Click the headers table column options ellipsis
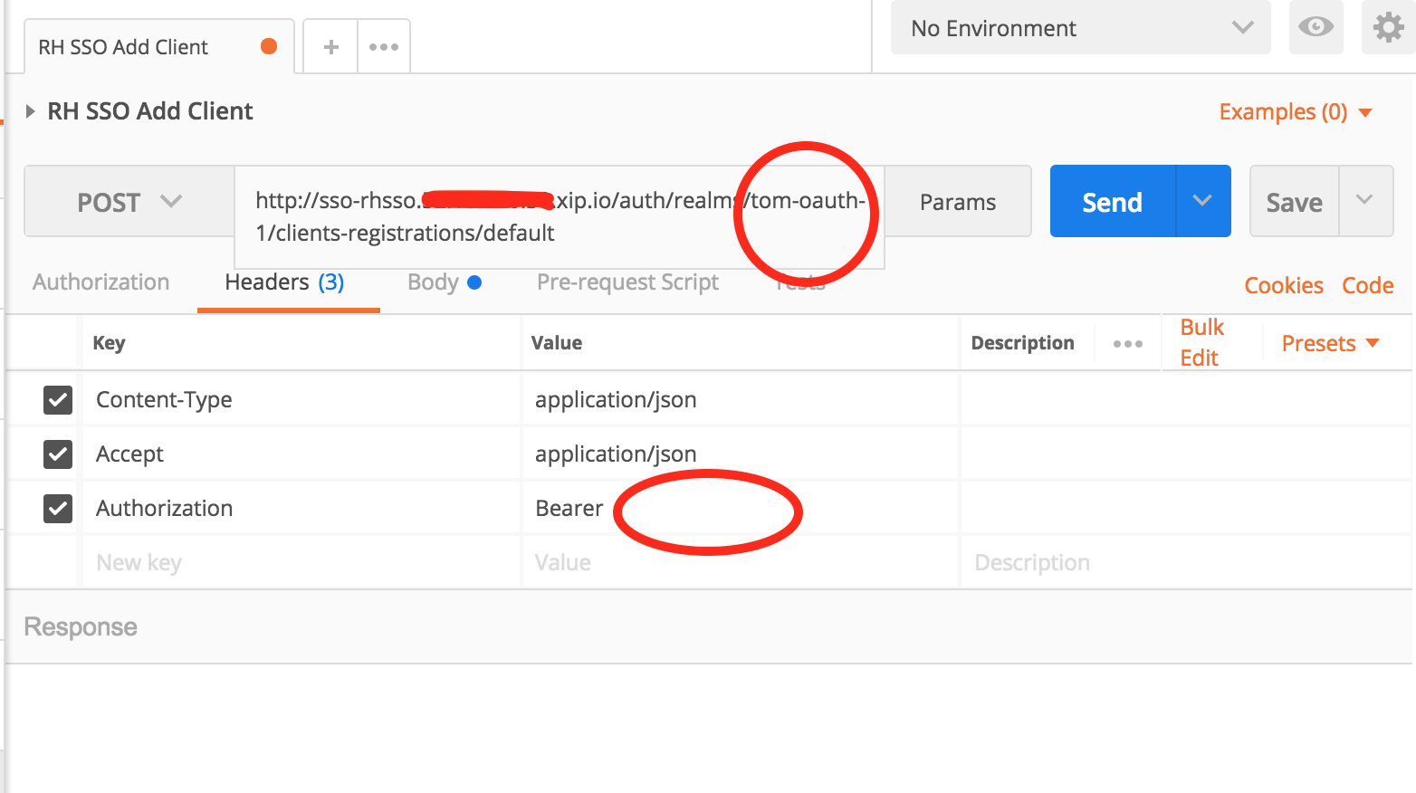1416x793 pixels. 1128,344
